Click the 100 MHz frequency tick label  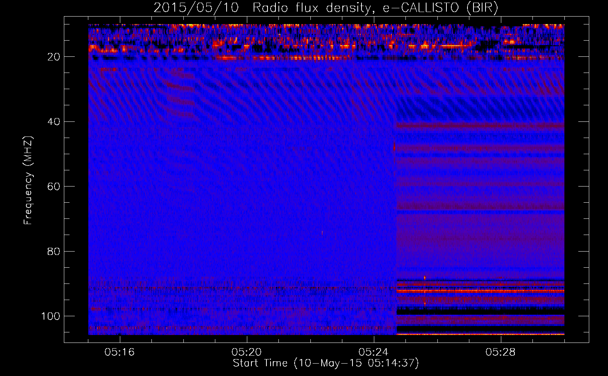(x=51, y=316)
